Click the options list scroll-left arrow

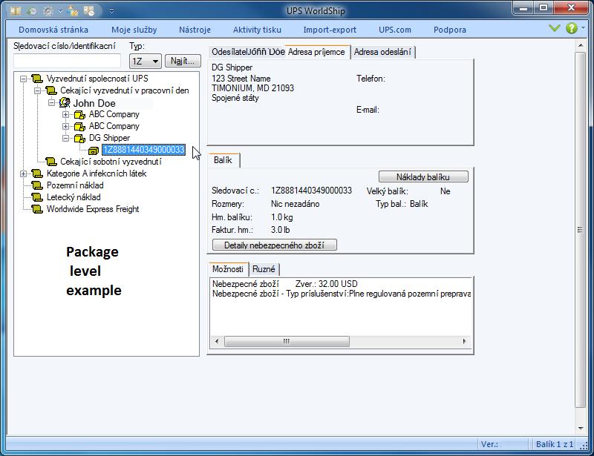click(217, 341)
